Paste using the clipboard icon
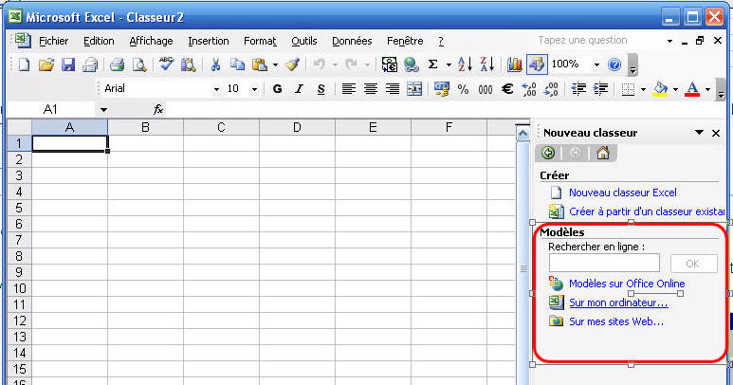 pyautogui.click(x=260, y=64)
